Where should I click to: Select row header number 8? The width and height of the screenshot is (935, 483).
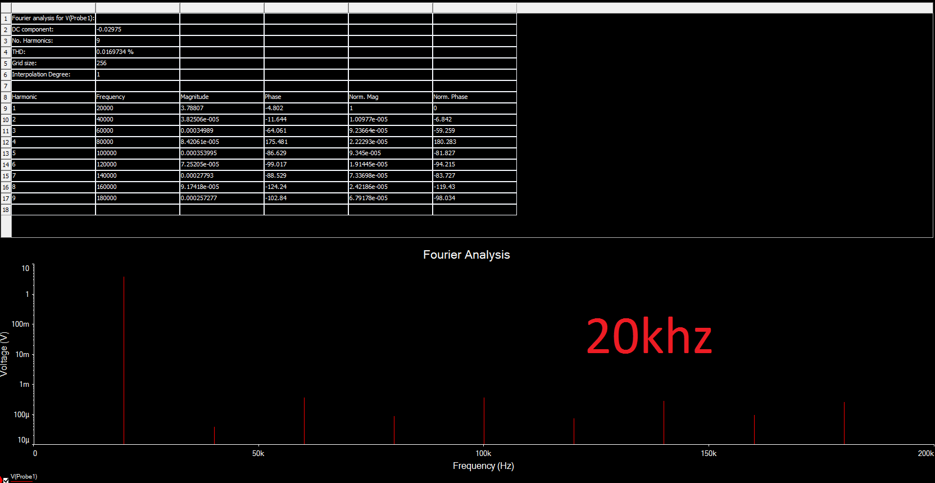tap(6, 97)
